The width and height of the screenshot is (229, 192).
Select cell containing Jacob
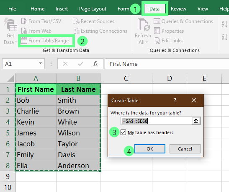(x=36, y=144)
